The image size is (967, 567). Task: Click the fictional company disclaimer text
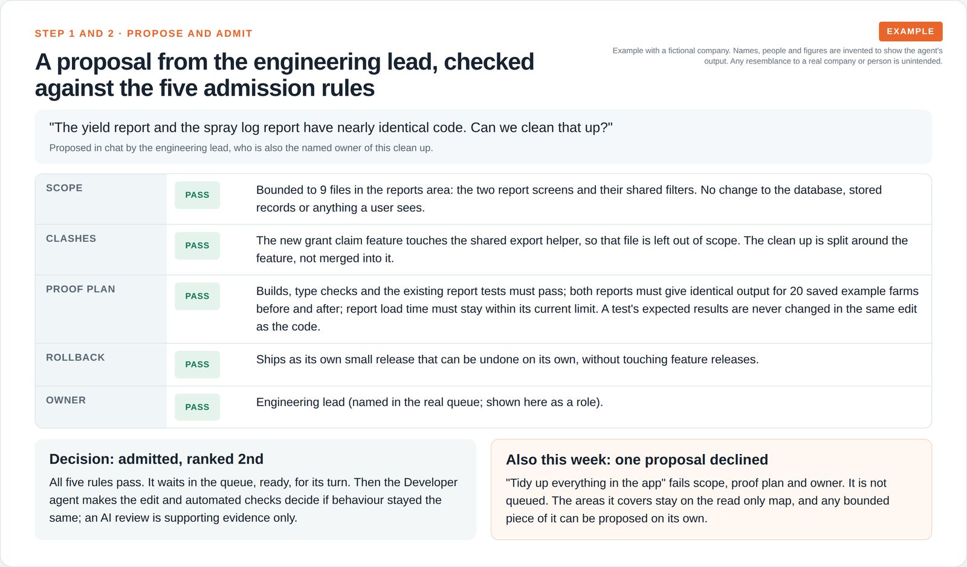click(x=777, y=56)
